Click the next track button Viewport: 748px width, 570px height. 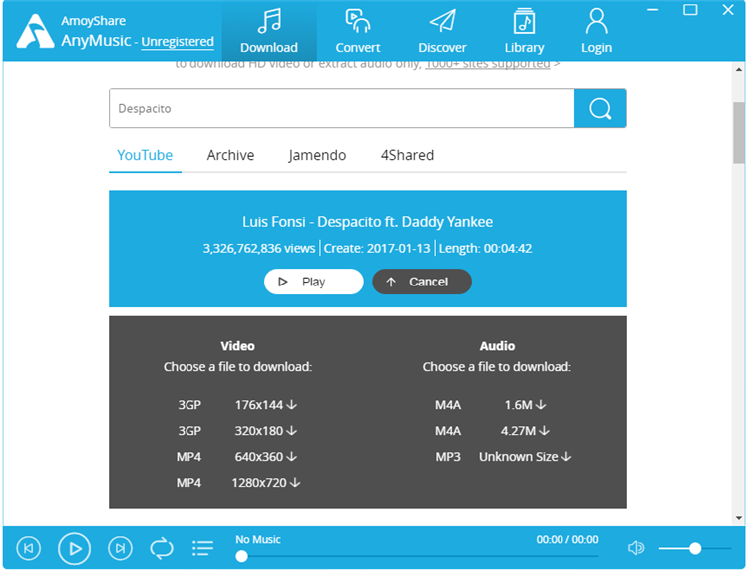(120, 548)
